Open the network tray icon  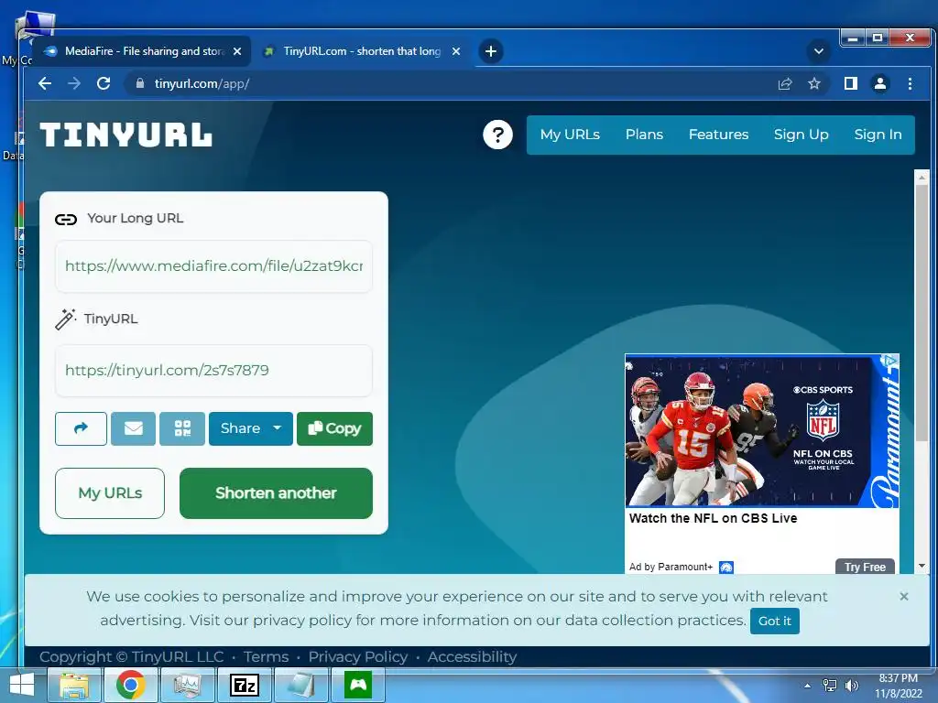[830, 686]
